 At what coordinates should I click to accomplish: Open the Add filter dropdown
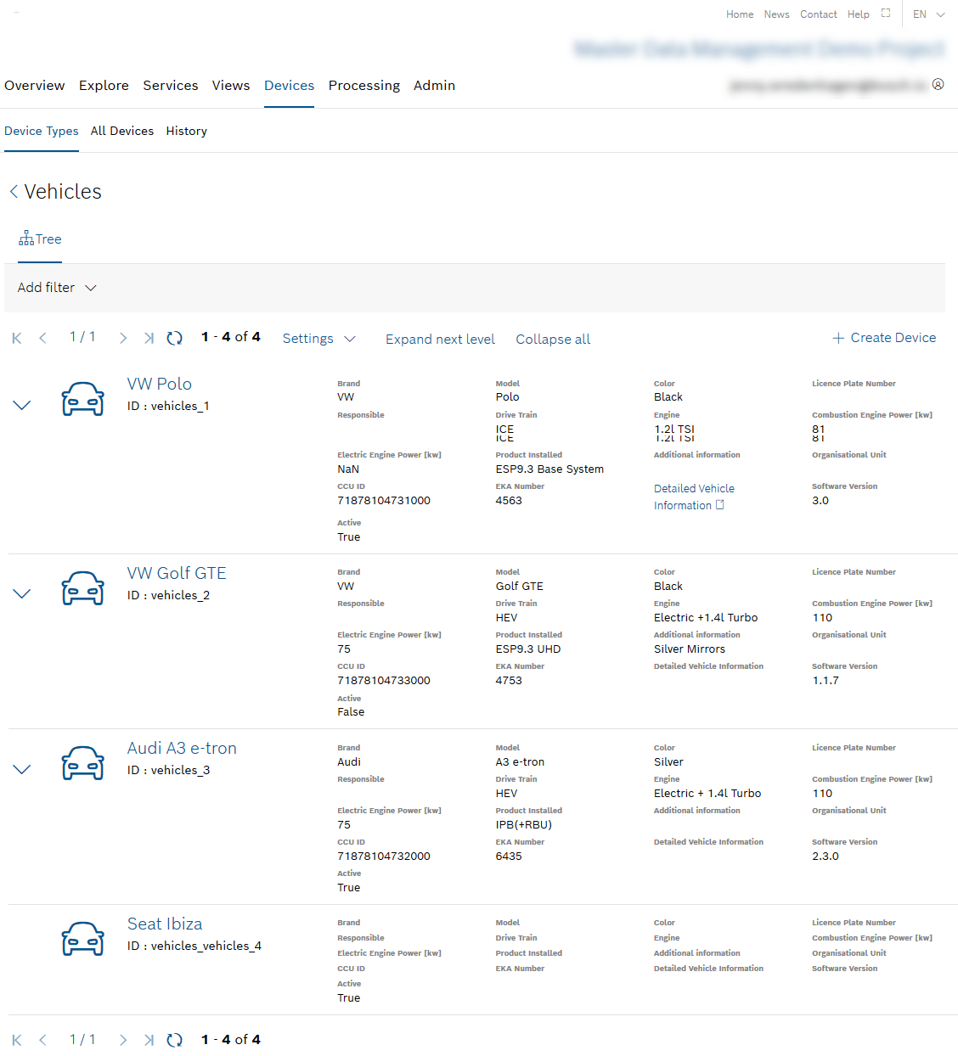57,288
